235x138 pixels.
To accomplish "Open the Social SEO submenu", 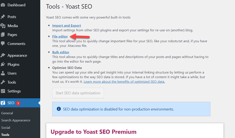I will click(x=6, y=128).
